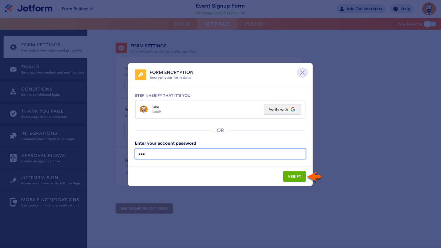441x248 pixels.
Task: Click the Mobile Notifications phone icon
Action: (13, 202)
